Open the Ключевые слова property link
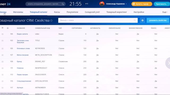The image size is (170, 95). pyautogui.click(x=23, y=49)
